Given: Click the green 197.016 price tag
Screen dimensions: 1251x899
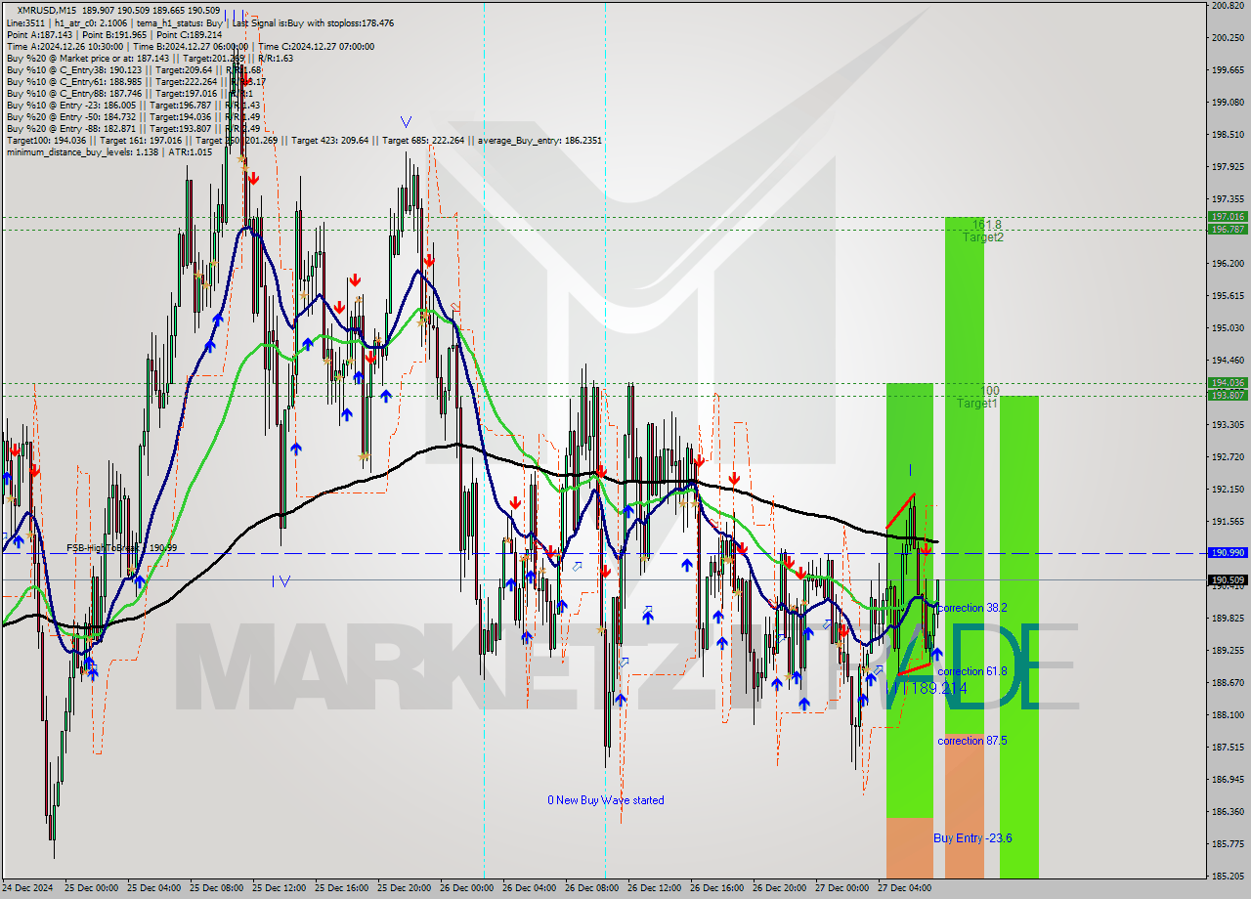Looking at the screenshot, I should click(x=1228, y=217).
